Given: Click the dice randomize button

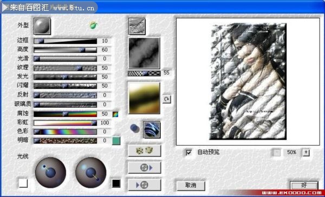Looking at the screenshot, I should 145,150.
